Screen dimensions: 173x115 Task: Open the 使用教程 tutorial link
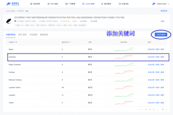tap(164, 11)
